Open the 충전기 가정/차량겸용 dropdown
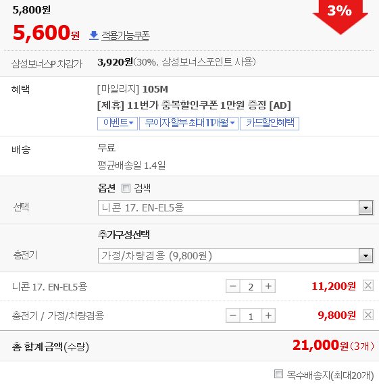379x385 pixels. coord(236,255)
